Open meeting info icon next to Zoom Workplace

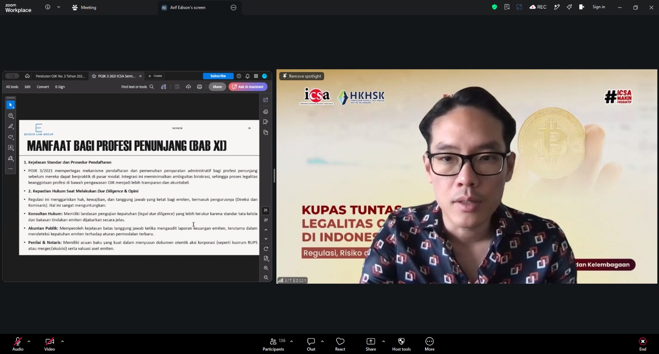pyautogui.click(x=48, y=7)
